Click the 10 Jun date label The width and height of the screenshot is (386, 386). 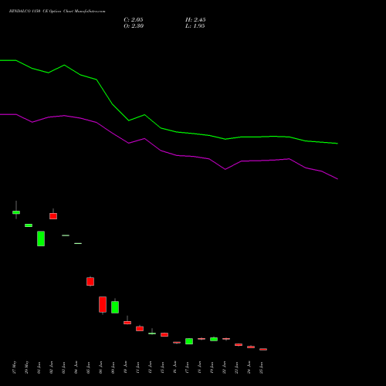[x=126, y=367]
